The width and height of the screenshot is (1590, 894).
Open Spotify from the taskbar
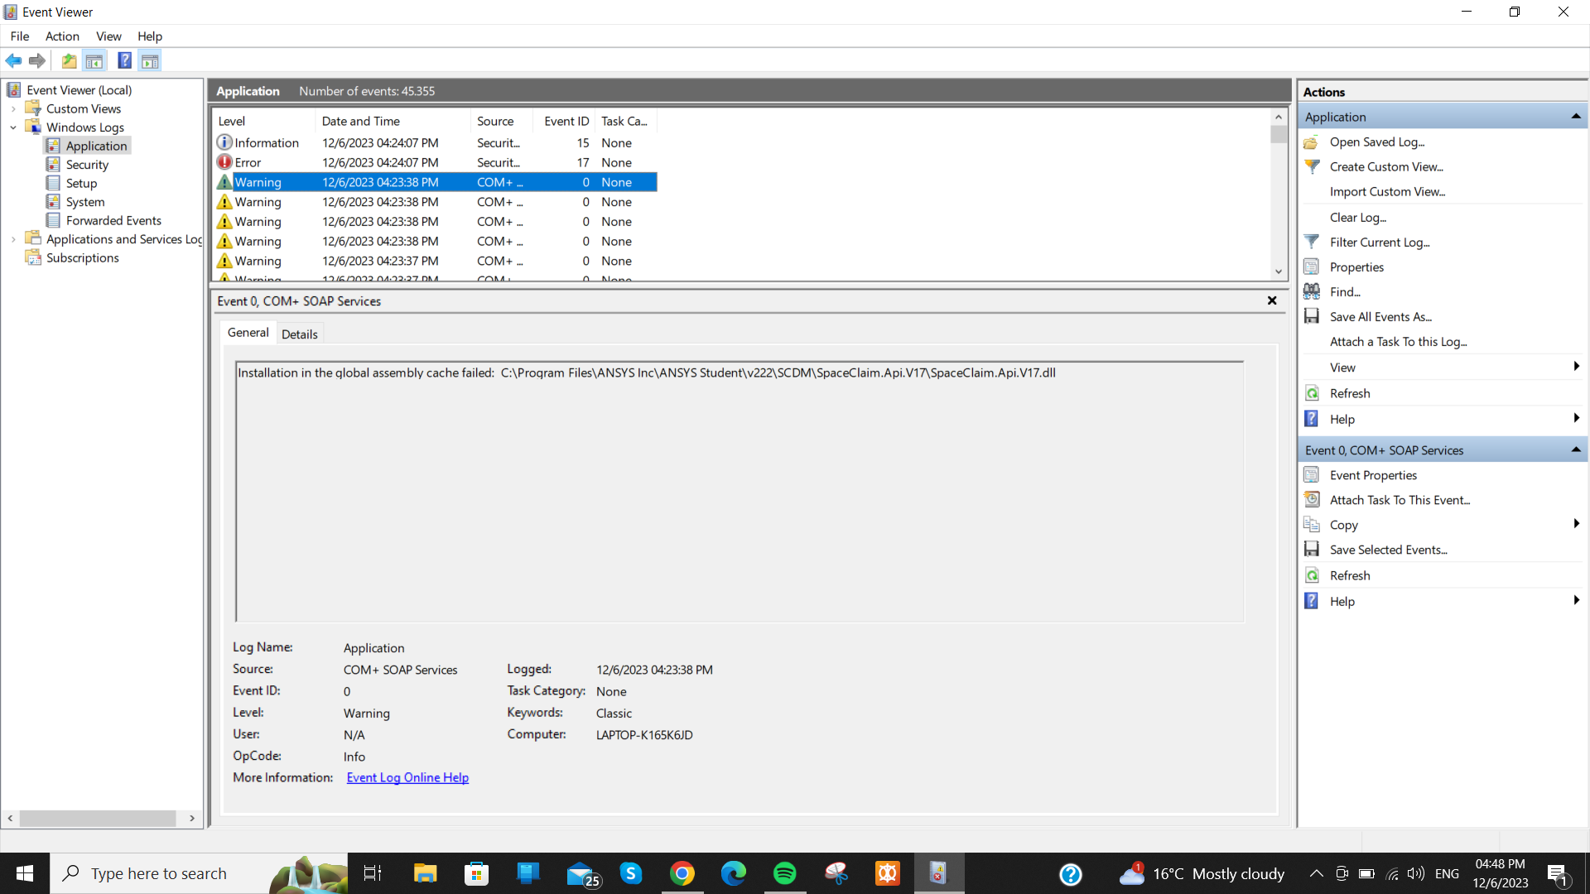click(x=784, y=873)
